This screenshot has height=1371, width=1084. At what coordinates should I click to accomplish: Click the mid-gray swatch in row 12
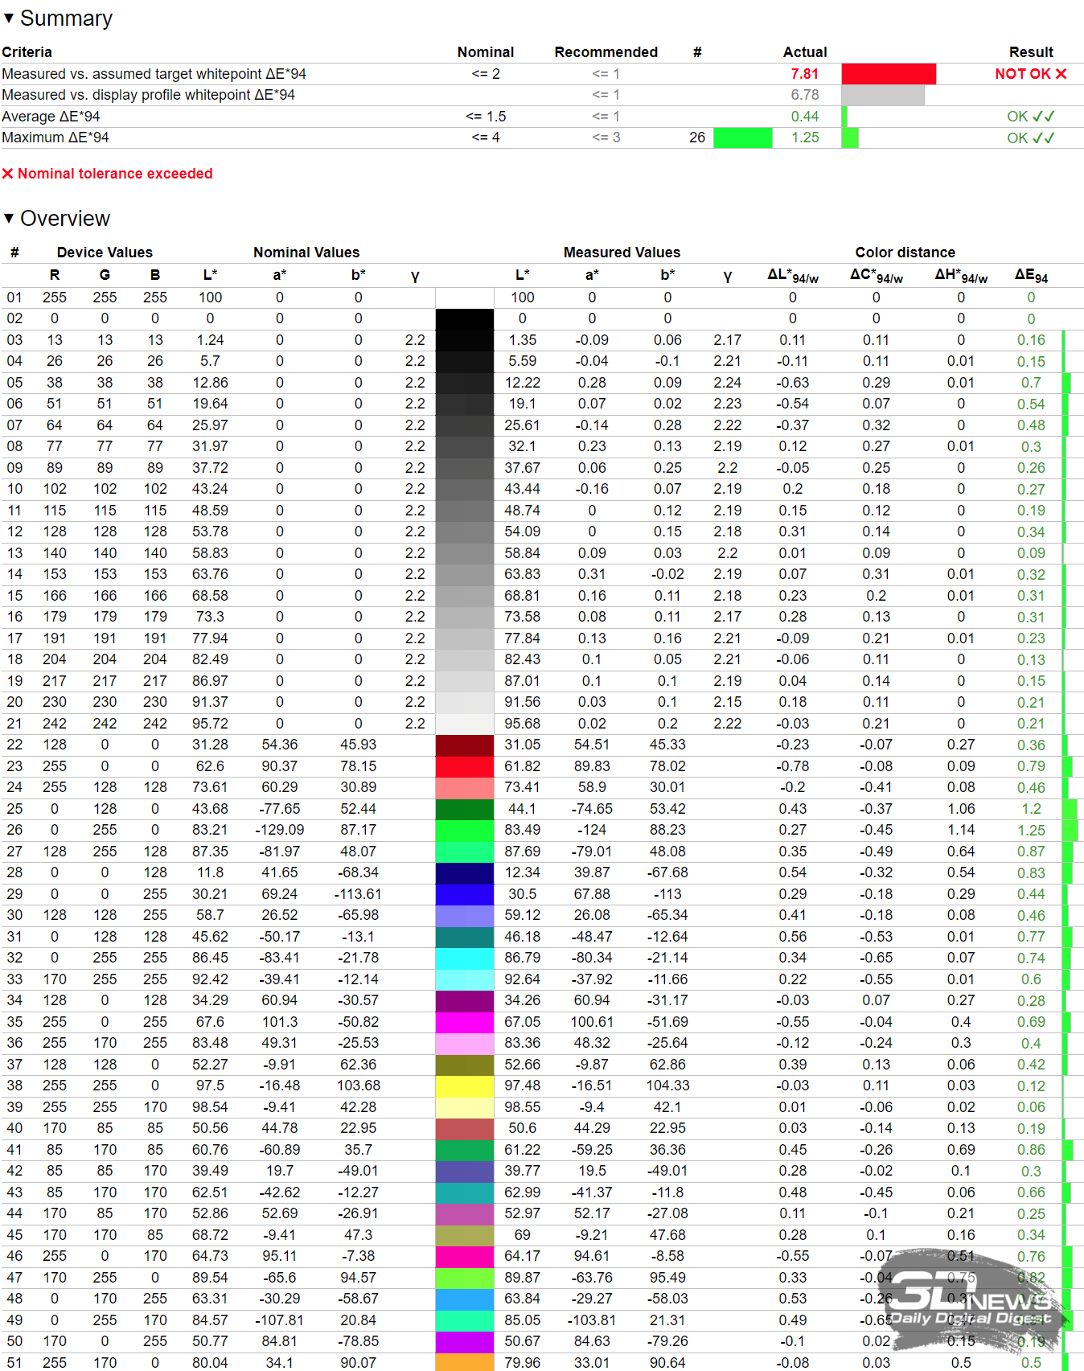tap(465, 532)
